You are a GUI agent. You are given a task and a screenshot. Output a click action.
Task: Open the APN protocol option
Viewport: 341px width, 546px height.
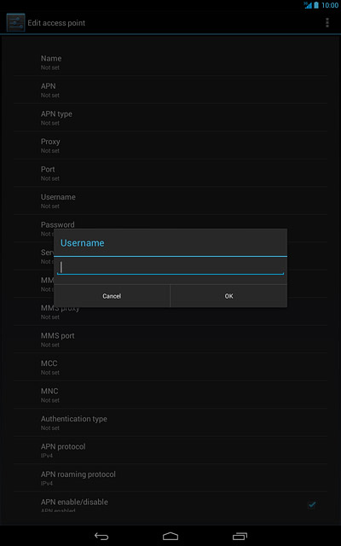coord(170,450)
